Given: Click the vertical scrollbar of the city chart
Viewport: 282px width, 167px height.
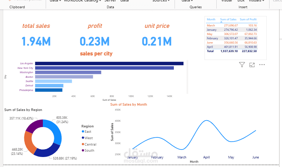Looking at the screenshot, I should click(187, 77).
